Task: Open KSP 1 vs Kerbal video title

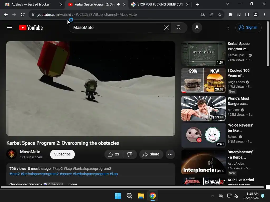Action: tap(241, 181)
